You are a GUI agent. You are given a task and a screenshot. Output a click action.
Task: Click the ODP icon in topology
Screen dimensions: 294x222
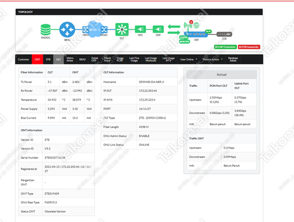[158, 29]
